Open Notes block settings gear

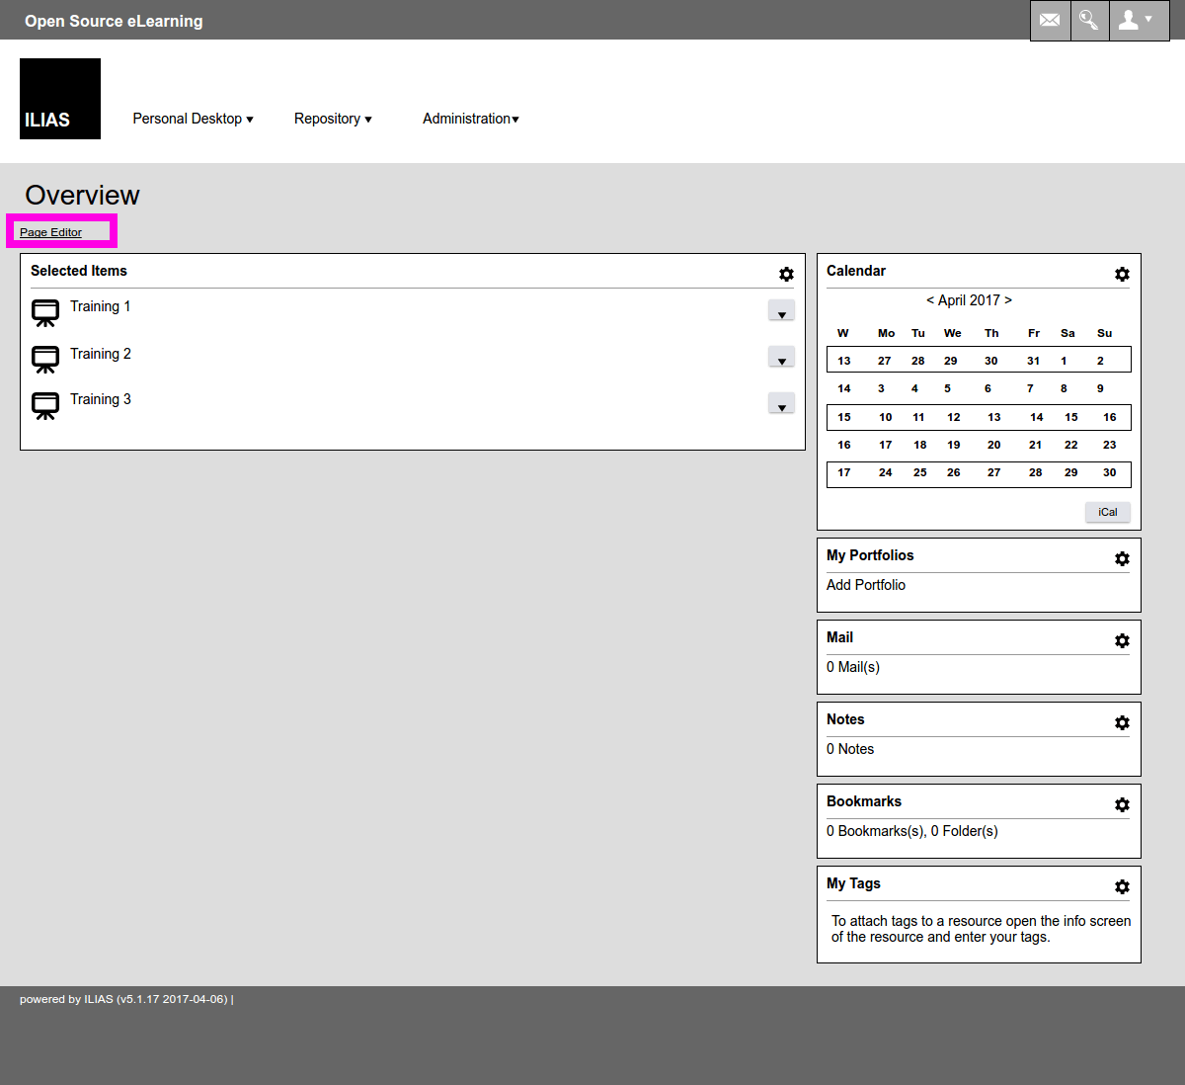(x=1122, y=722)
